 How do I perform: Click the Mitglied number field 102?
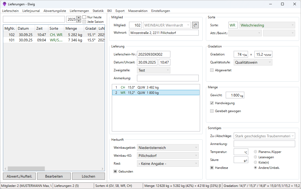coord(135,25)
